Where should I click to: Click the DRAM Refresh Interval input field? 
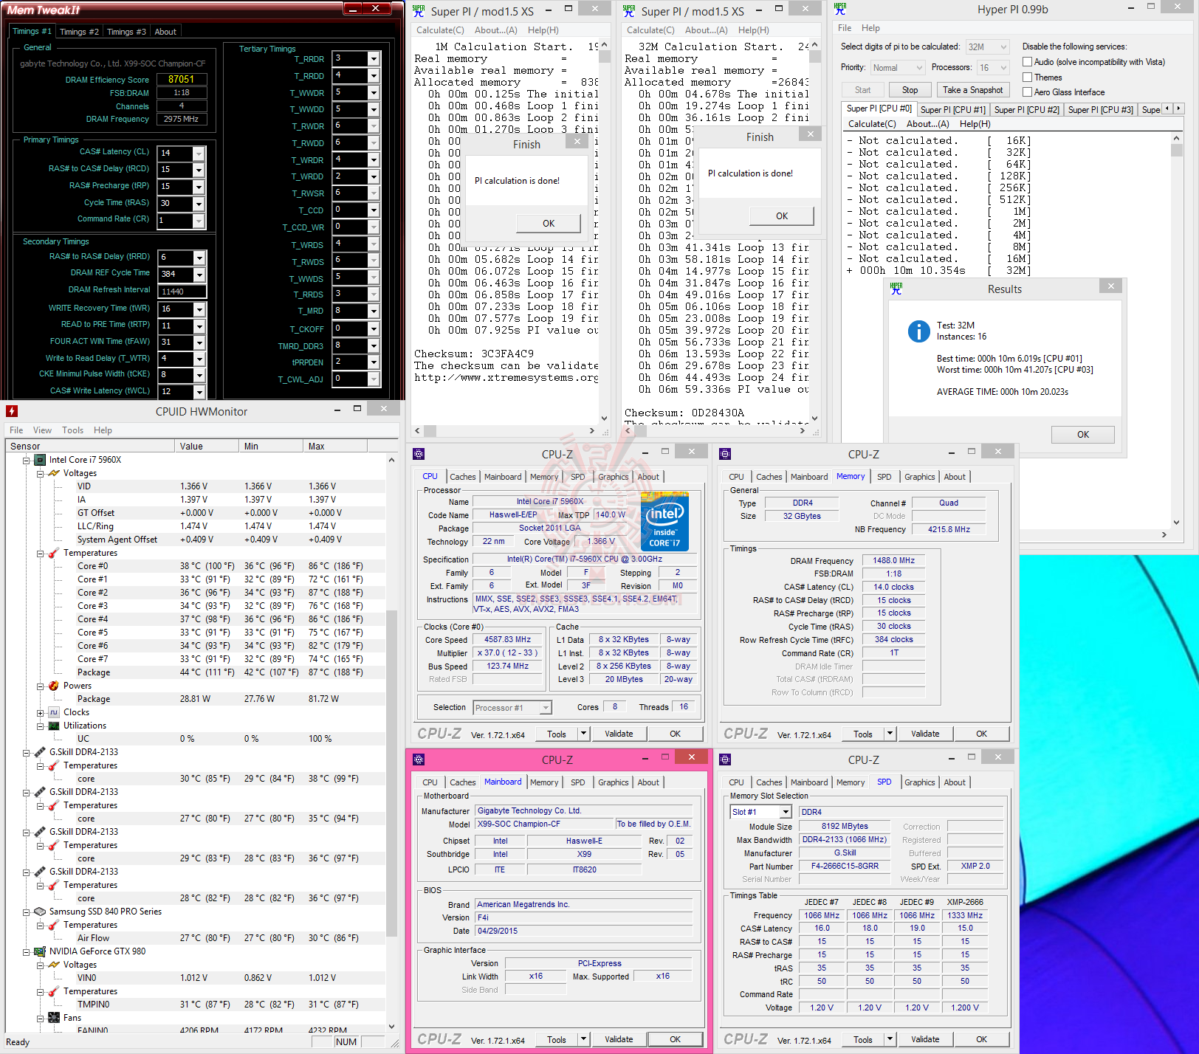coord(182,291)
